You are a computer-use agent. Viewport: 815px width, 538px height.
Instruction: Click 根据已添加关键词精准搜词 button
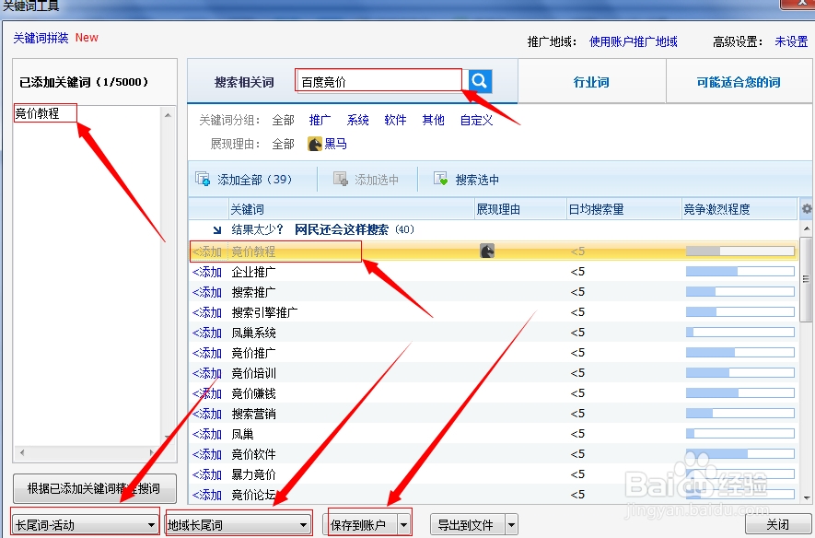tap(95, 488)
